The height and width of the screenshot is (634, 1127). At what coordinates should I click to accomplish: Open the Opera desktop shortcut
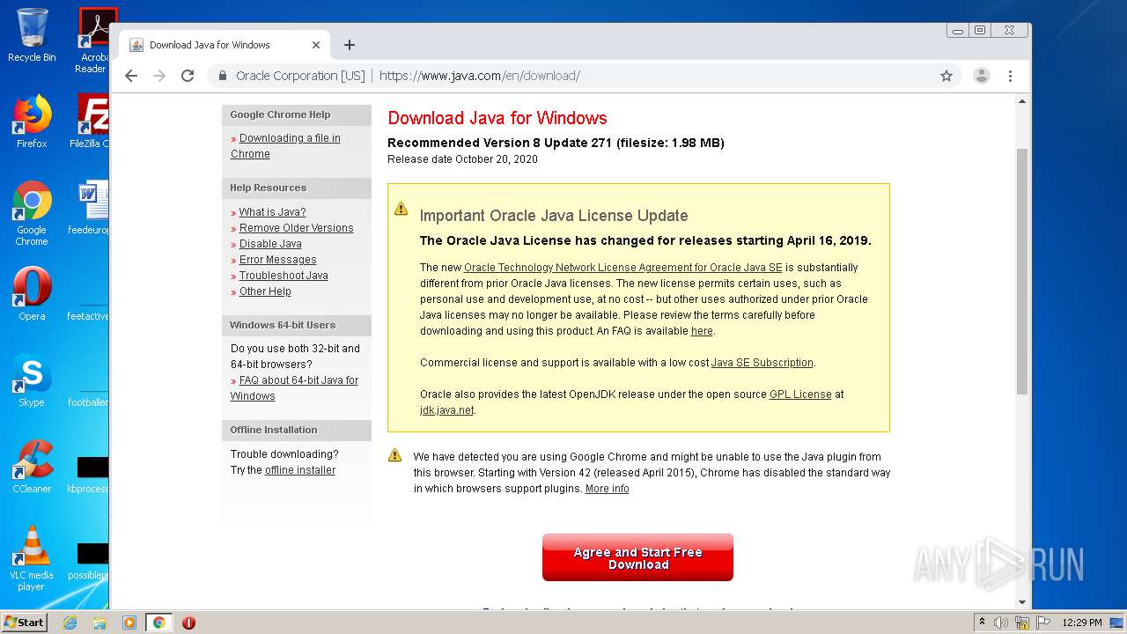[x=32, y=293]
